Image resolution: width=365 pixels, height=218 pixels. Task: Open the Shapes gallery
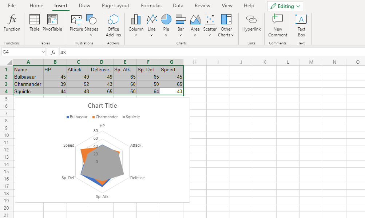coord(91,24)
